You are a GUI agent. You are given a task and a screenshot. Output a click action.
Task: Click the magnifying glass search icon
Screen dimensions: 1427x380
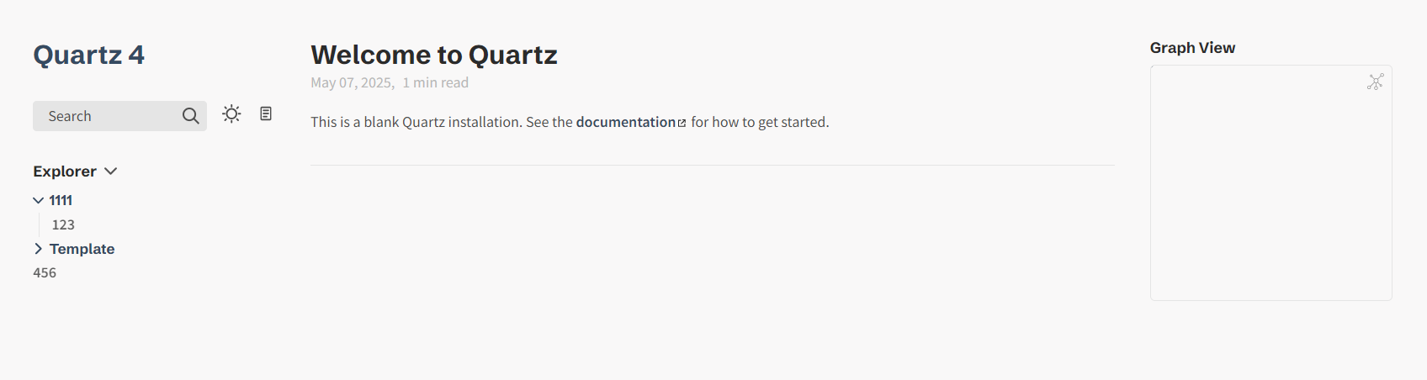point(191,116)
